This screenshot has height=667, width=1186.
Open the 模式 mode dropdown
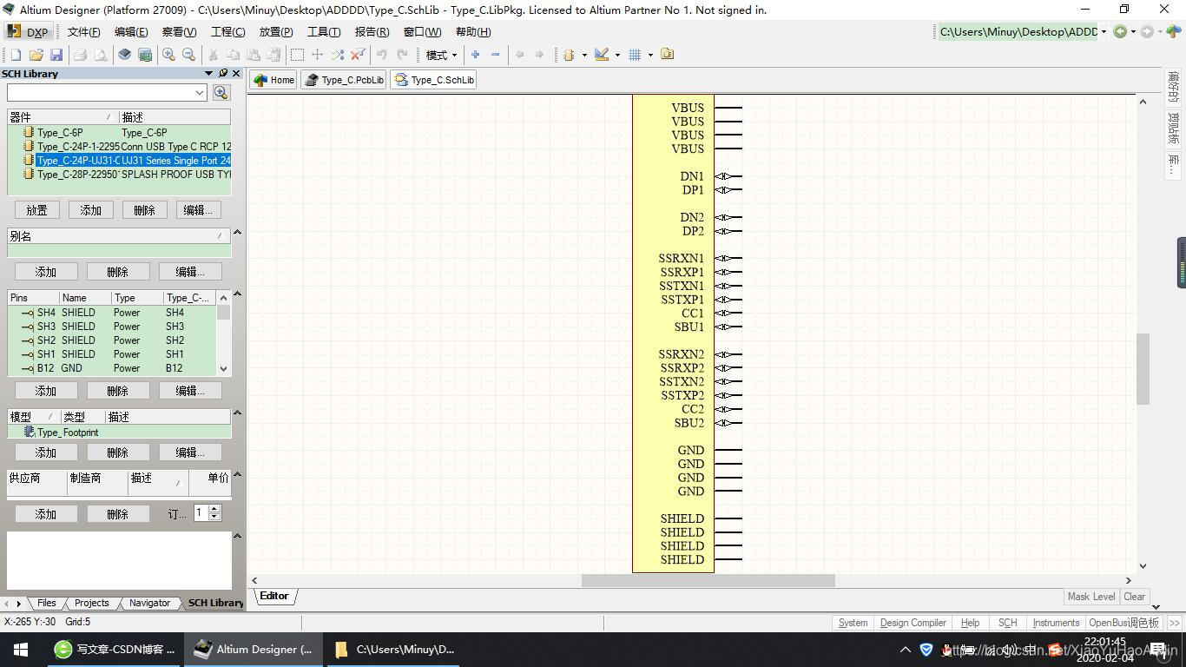point(441,55)
